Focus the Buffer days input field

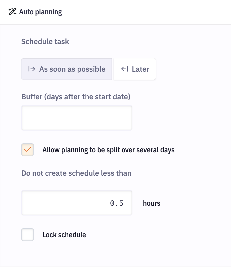tap(77, 118)
